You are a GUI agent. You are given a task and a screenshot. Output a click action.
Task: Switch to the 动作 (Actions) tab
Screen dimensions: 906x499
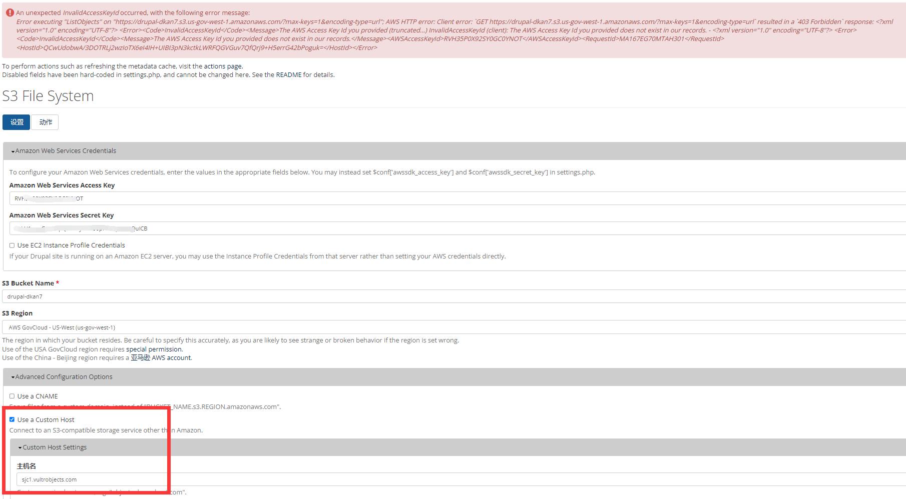tap(45, 122)
